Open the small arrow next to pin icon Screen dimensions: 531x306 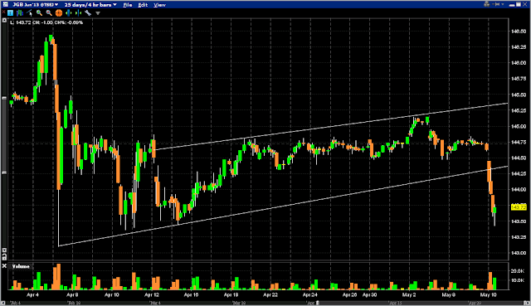click(503, 4)
